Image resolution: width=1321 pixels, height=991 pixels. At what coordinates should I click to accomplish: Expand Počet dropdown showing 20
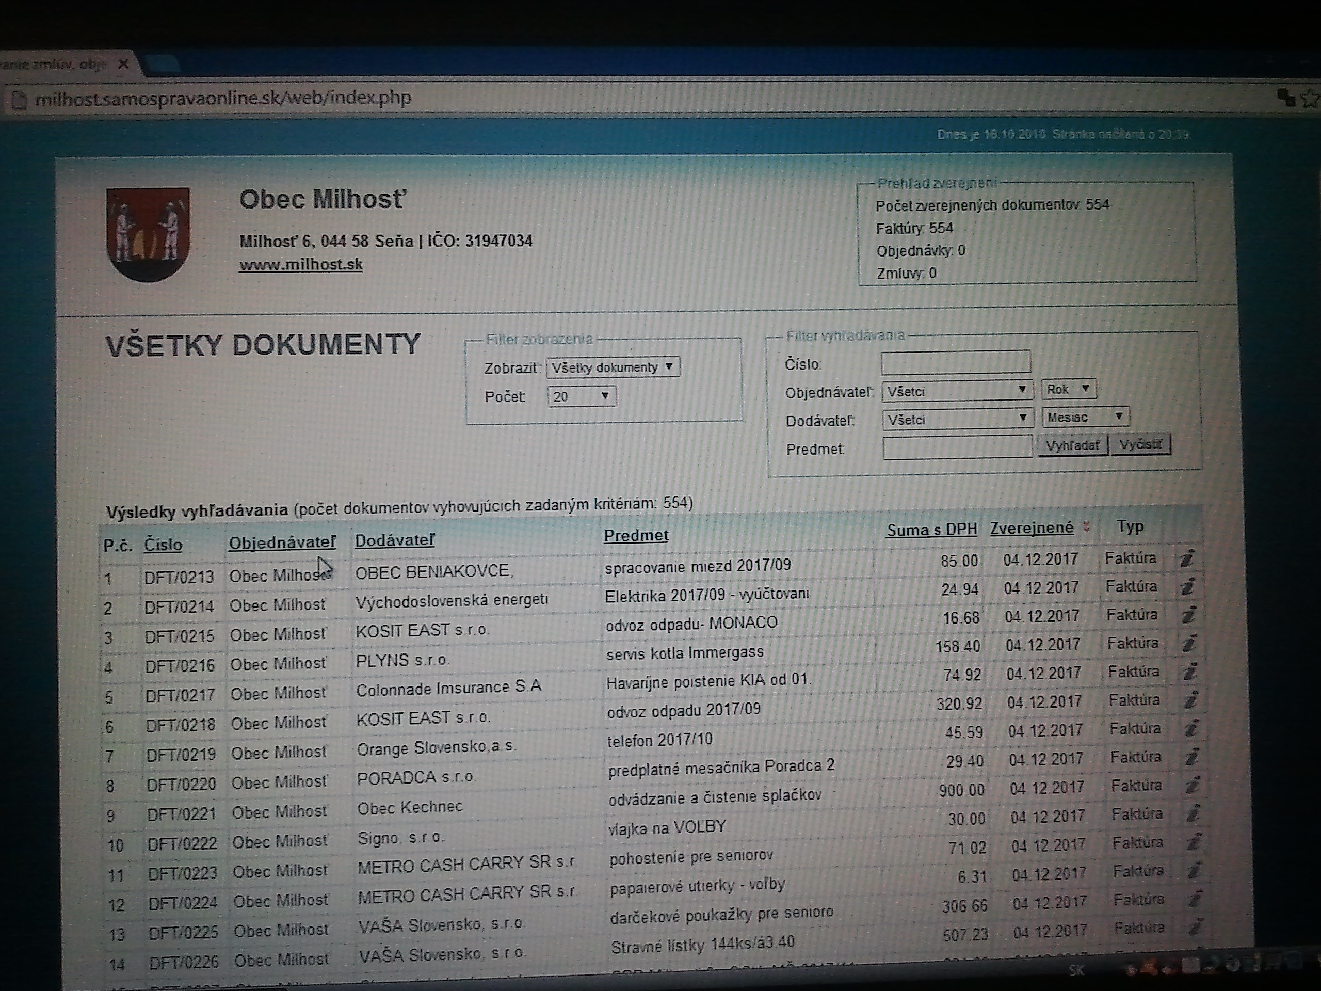coord(581,396)
